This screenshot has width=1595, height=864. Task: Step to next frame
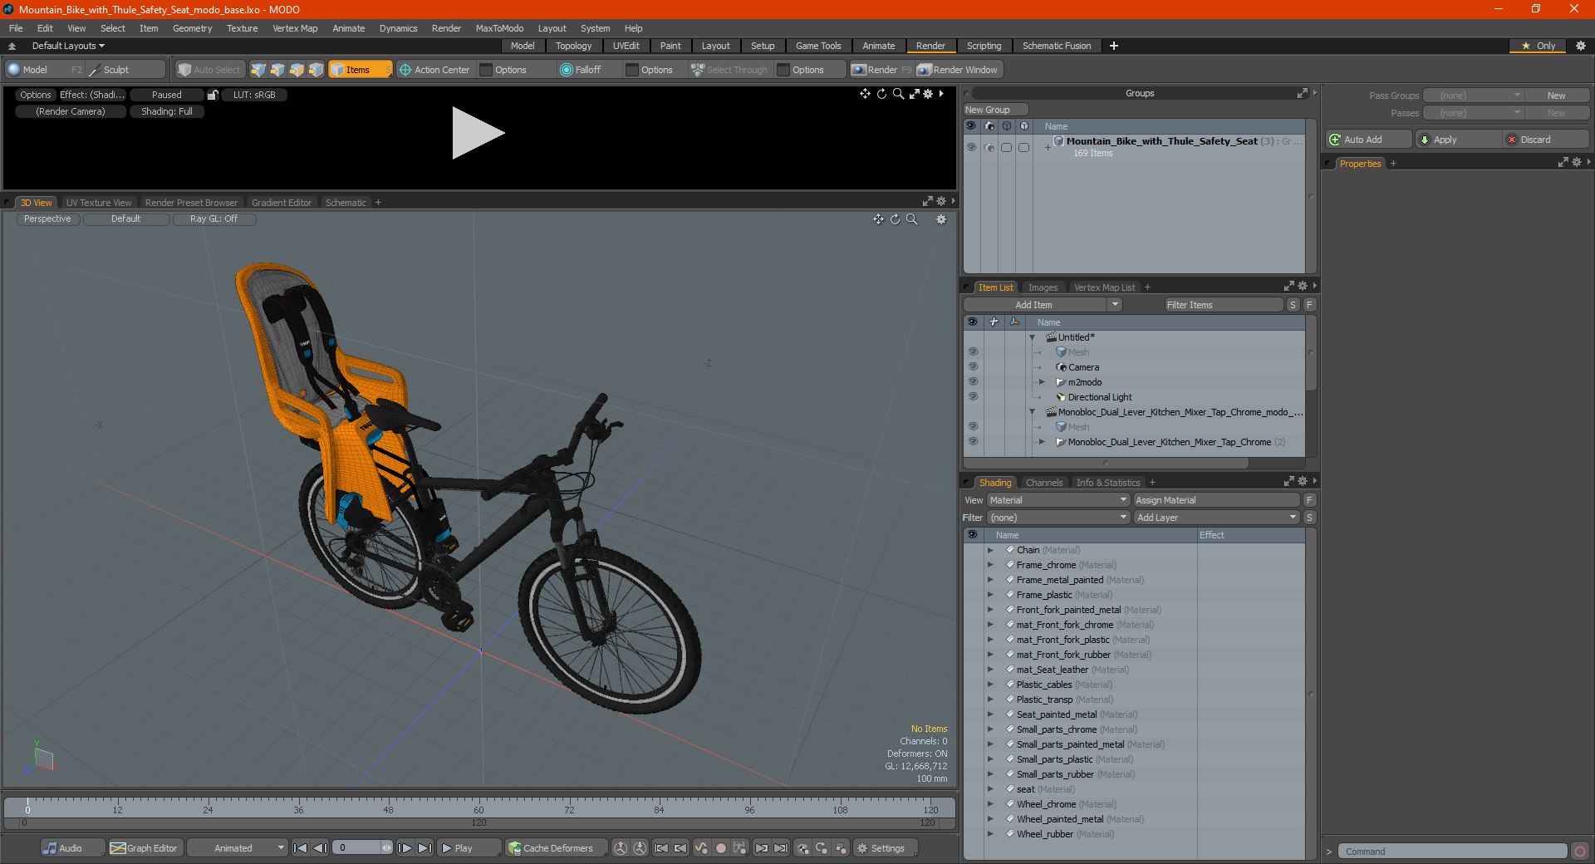405,848
